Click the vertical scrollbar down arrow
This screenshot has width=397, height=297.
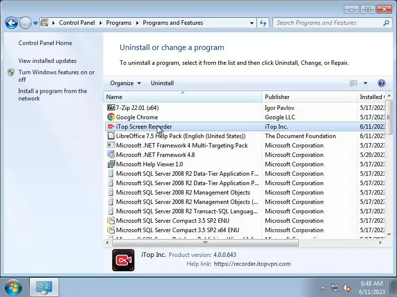(389, 235)
